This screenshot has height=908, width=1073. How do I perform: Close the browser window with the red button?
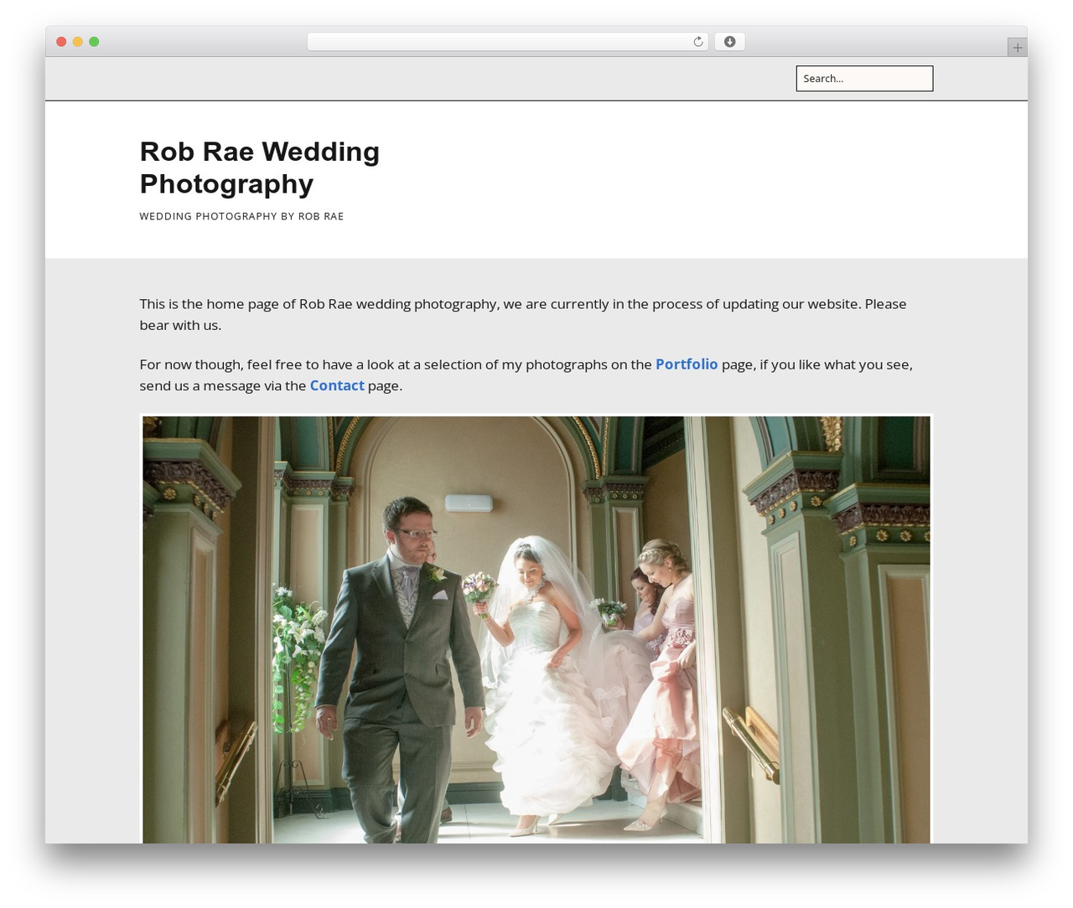coord(61,42)
